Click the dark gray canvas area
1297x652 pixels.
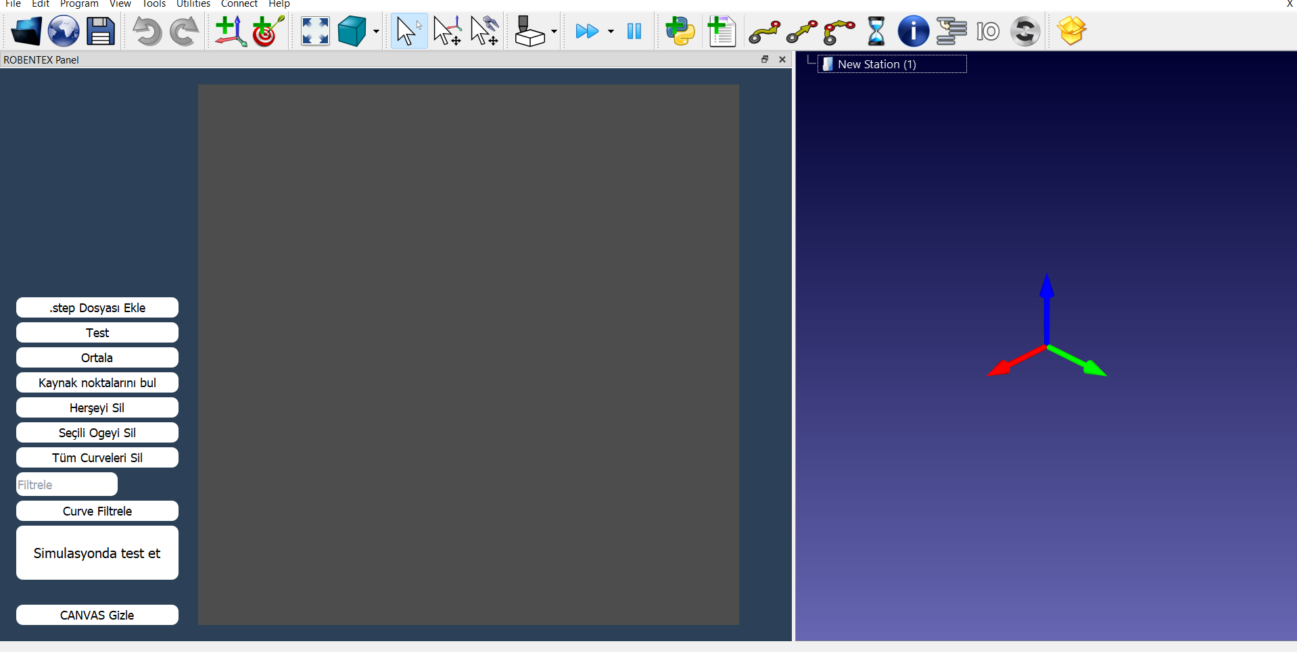469,355
